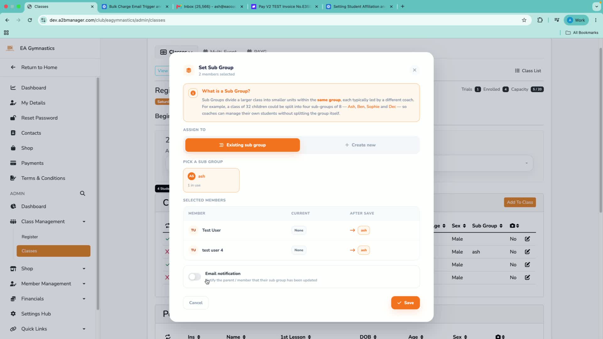The height and width of the screenshot is (339, 603).
Task: Open Settings Hub
Action: (36, 314)
